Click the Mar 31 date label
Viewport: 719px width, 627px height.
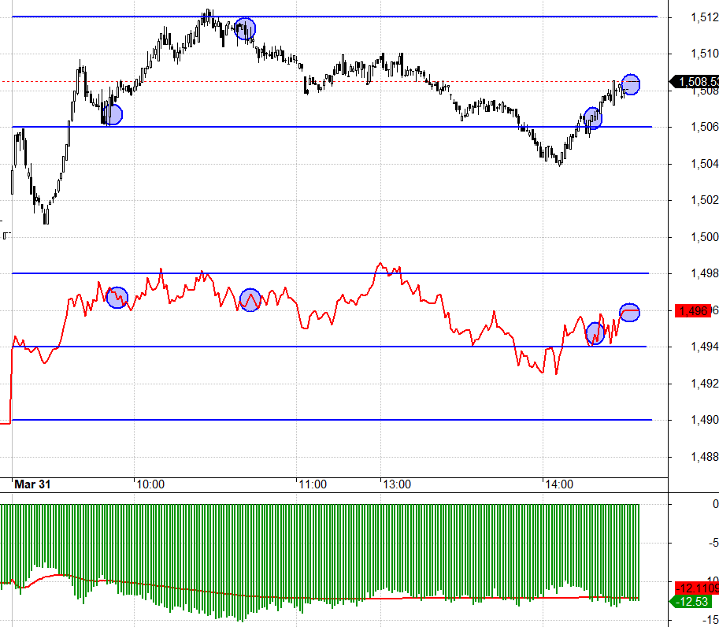(32, 484)
